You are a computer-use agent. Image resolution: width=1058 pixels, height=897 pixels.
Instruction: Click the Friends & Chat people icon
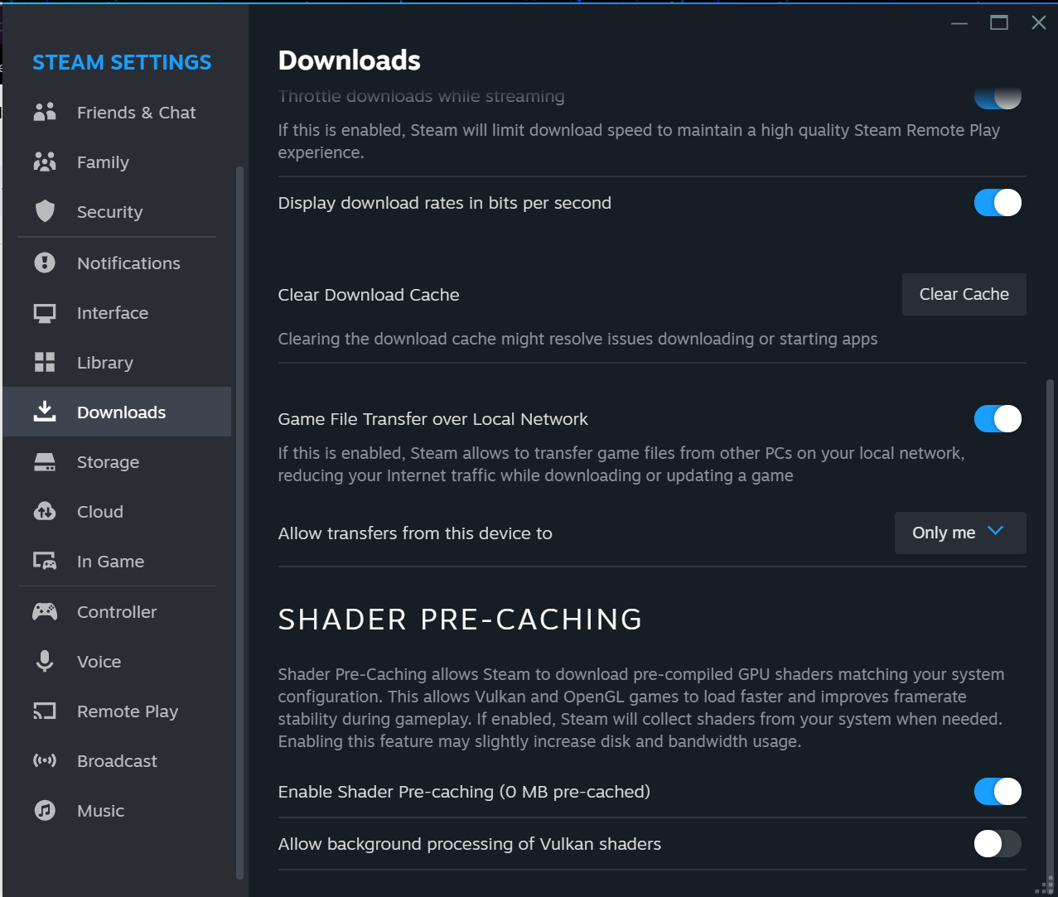tap(45, 113)
